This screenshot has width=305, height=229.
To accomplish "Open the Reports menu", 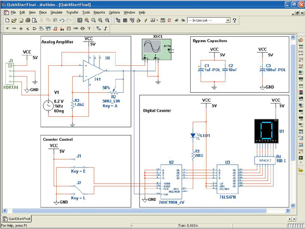I will [99, 12].
